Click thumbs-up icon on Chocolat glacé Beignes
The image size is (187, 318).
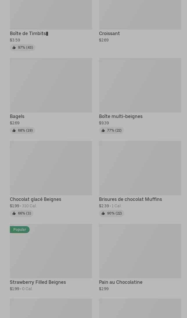[14, 213]
